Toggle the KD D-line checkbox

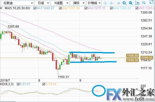pos(44,84)
